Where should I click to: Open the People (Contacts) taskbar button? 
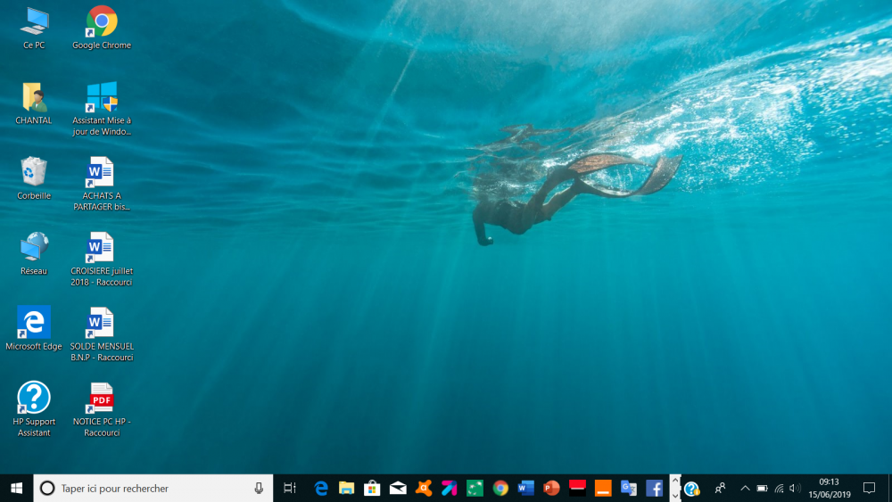720,488
